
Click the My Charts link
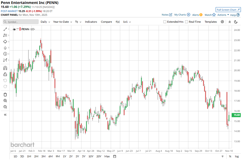[182, 15]
